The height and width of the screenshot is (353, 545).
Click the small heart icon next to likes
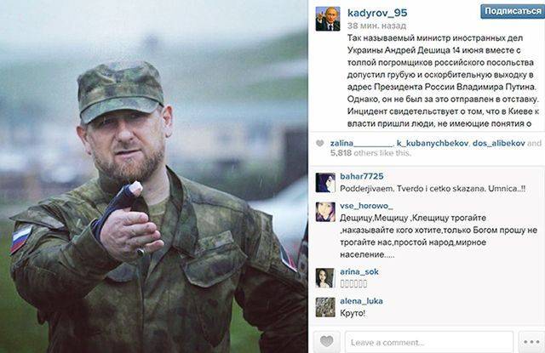point(320,144)
